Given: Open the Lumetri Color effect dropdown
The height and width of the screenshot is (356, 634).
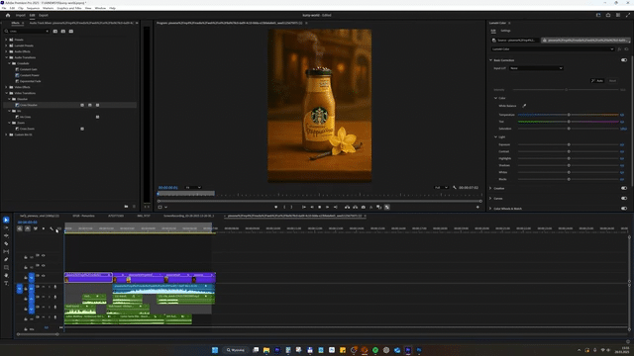Looking at the screenshot, I should pyautogui.click(x=553, y=49).
